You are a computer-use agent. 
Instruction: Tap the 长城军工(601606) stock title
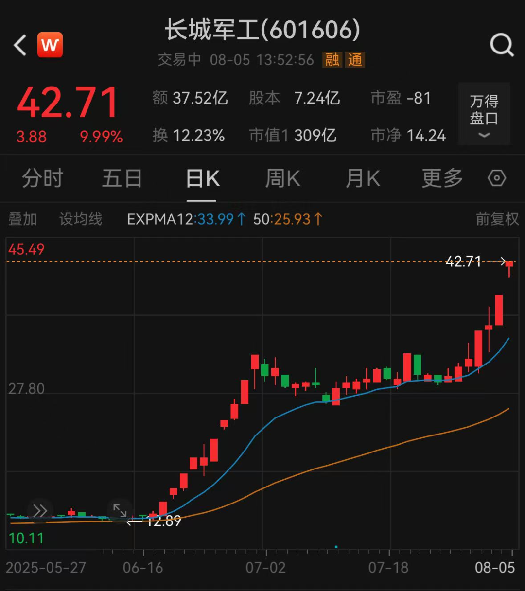[262, 30]
